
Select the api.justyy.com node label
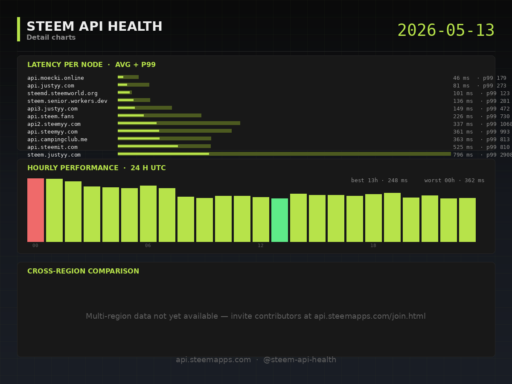51,86
